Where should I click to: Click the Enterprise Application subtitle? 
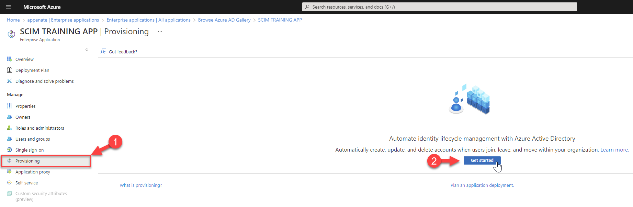point(40,40)
